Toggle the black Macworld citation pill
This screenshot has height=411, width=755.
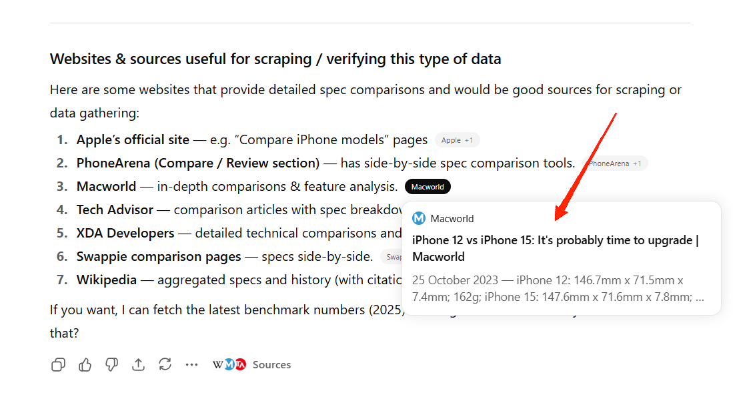(x=428, y=187)
